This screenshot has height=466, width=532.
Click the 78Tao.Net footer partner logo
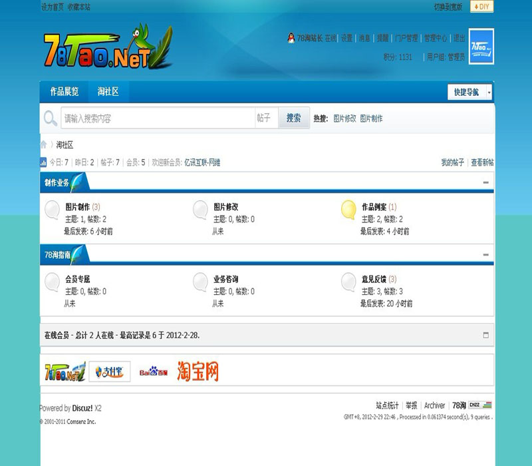[x=65, y=371]
